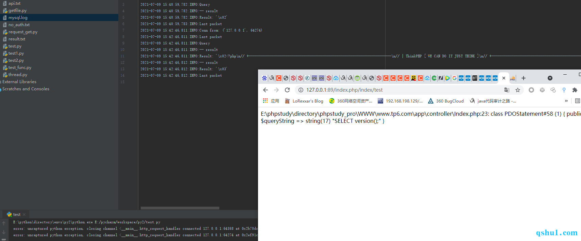Viewport: 581px width, 241px height.
Task: Open the Chrome reading list
Action: pyautogui.click(x=578, y=101)
